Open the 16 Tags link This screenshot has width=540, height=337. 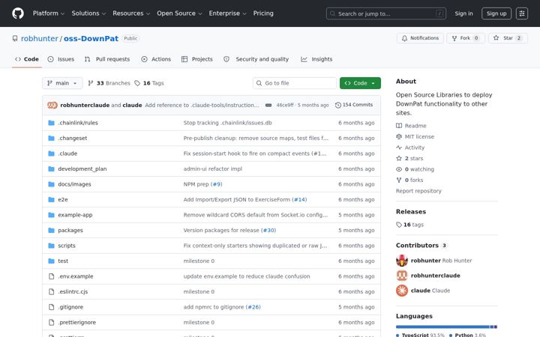(149, 83)
